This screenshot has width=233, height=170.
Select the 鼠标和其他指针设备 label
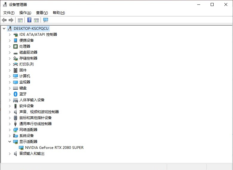(36, 118)
